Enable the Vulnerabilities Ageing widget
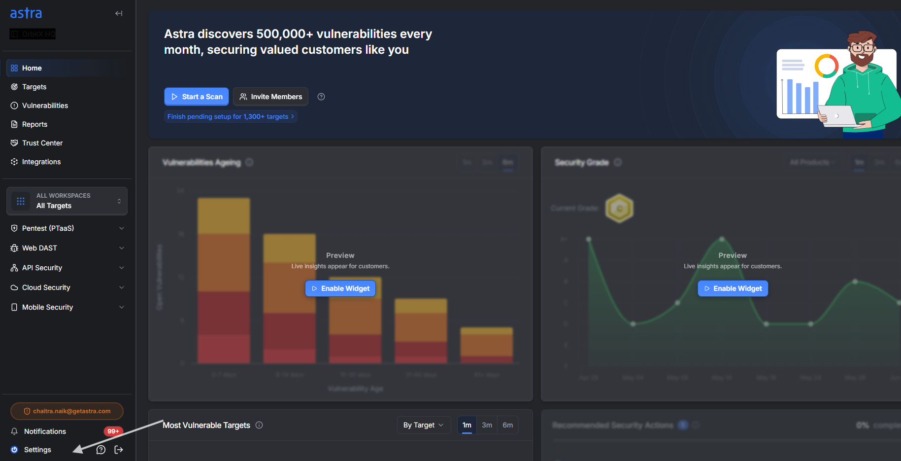The height and width of the screenshot is (461, 901). click(x=340, y=288)
